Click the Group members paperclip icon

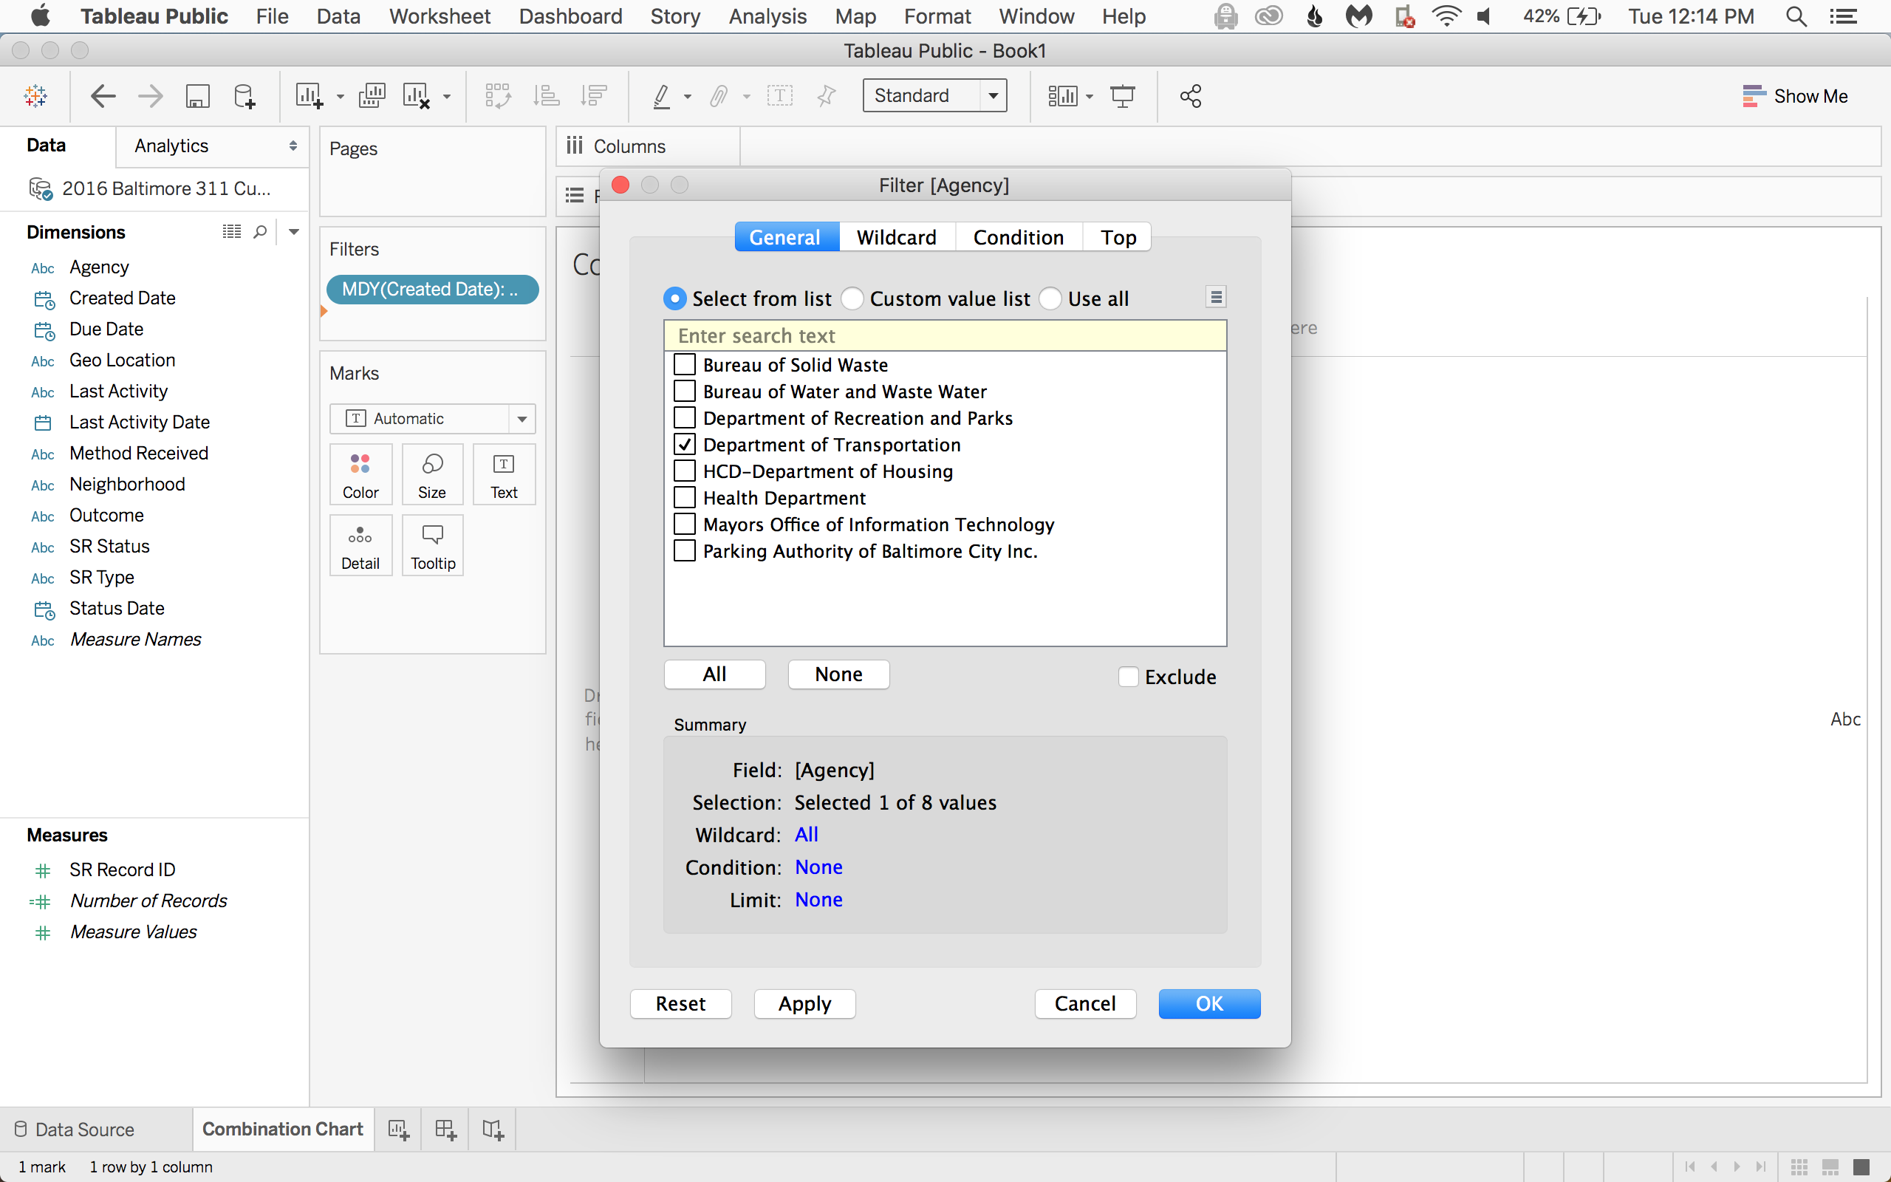(x=719, y=96)
